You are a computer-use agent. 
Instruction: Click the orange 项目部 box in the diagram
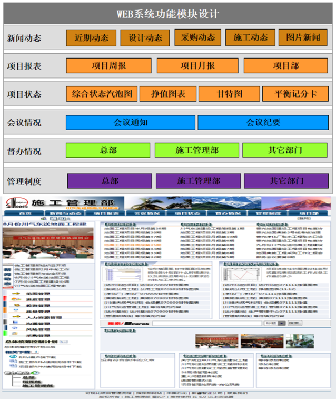(285, 66)
